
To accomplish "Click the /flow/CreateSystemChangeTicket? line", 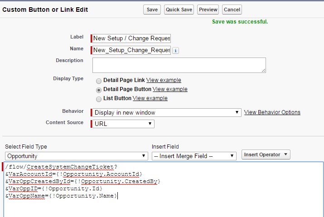I will coord(61,167).
